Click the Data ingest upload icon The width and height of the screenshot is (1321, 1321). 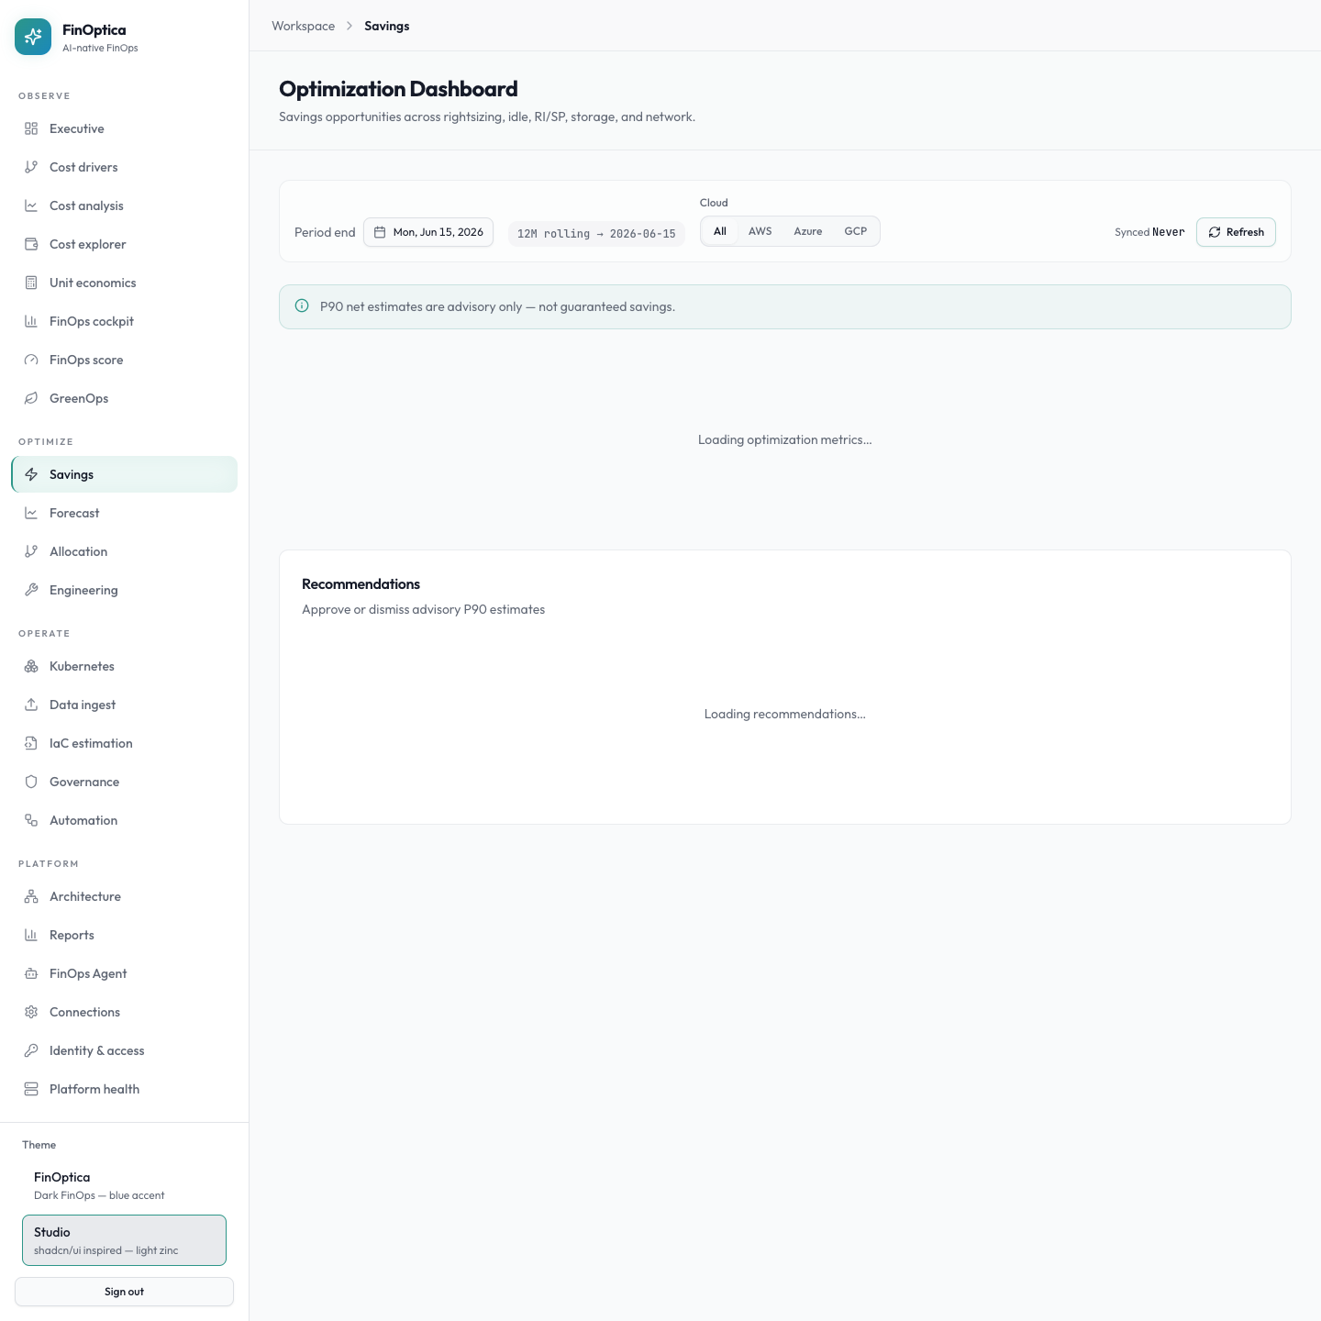[31, 705]
